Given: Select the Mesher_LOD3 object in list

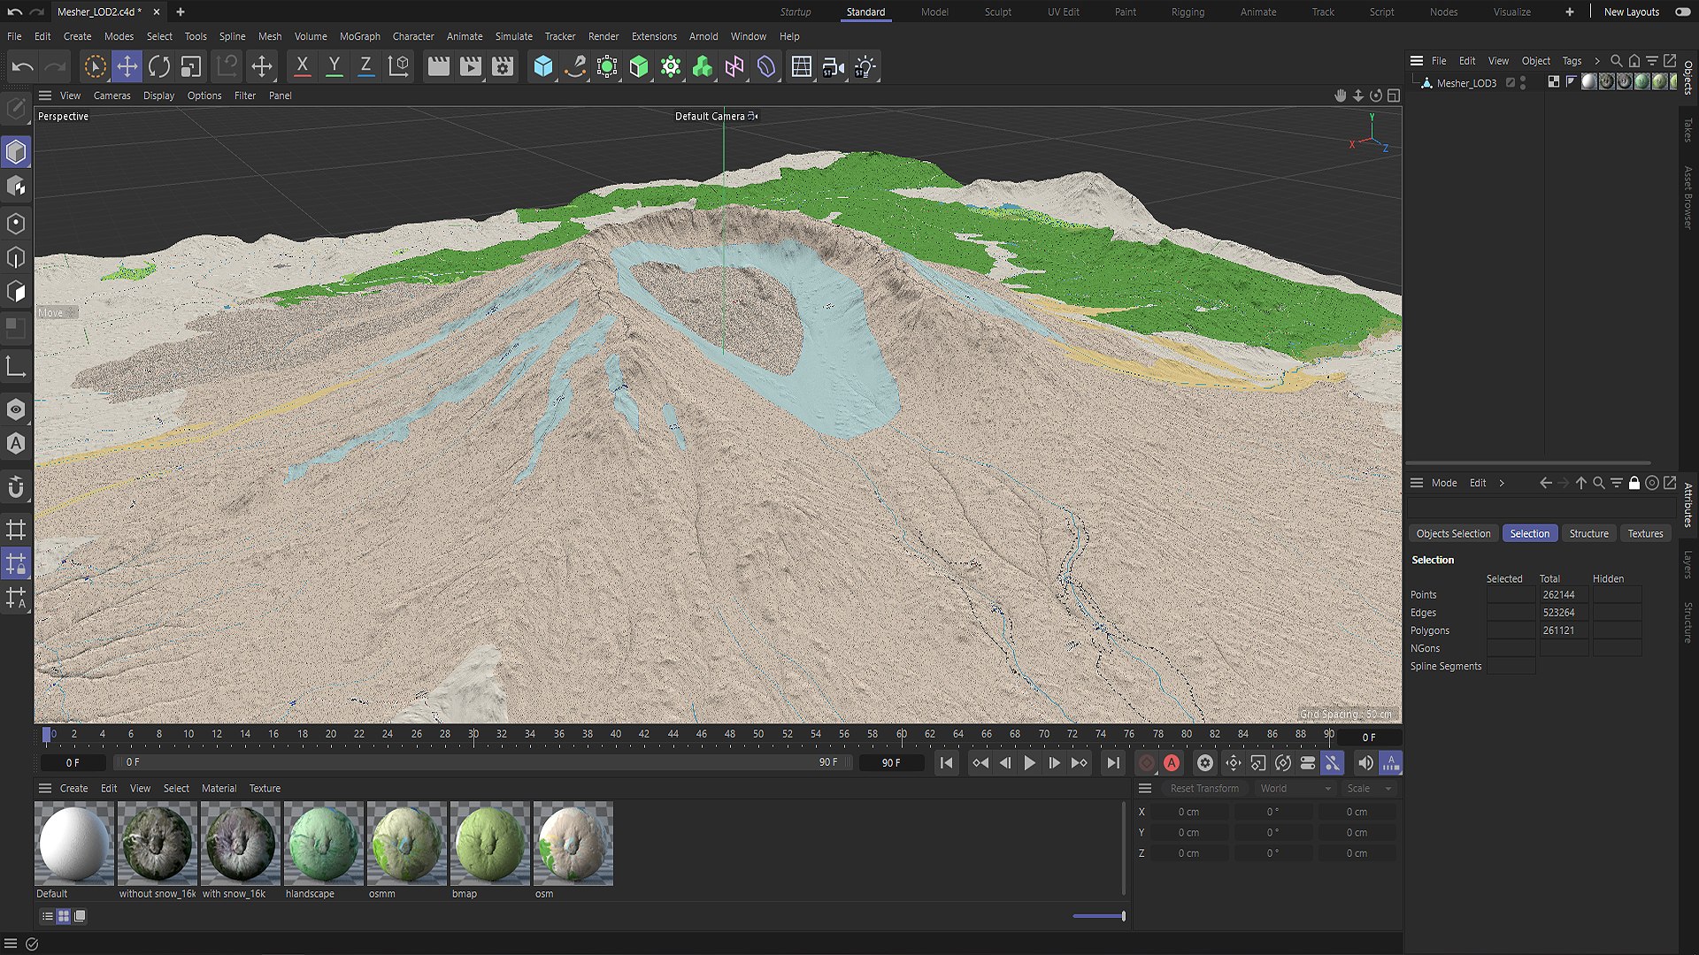Looking at the screenshot, I should point(1466,83).
